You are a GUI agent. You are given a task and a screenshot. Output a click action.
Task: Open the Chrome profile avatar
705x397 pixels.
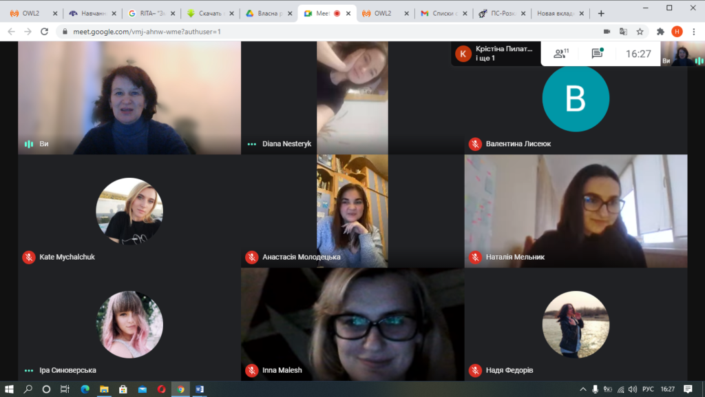tap(677, 32)
